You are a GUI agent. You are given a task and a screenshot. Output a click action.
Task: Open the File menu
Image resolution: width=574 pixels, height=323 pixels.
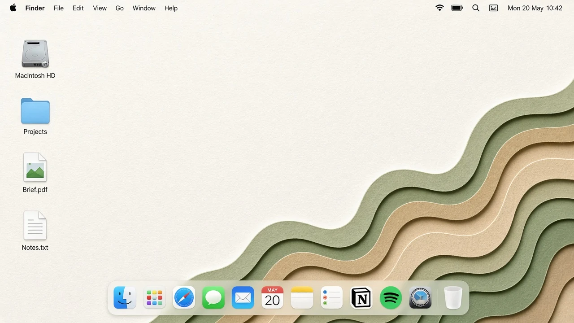coord(59,8)
